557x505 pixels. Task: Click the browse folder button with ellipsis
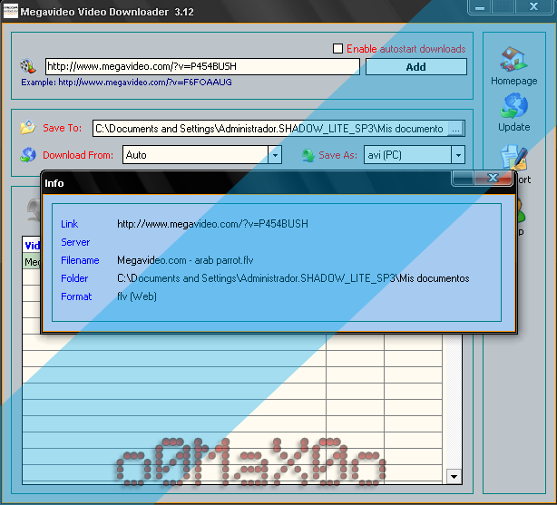tap(455, 129)
